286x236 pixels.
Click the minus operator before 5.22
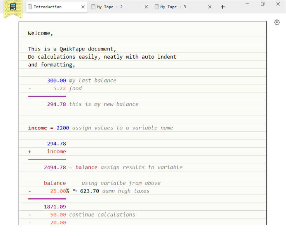[x=30, y=89]
